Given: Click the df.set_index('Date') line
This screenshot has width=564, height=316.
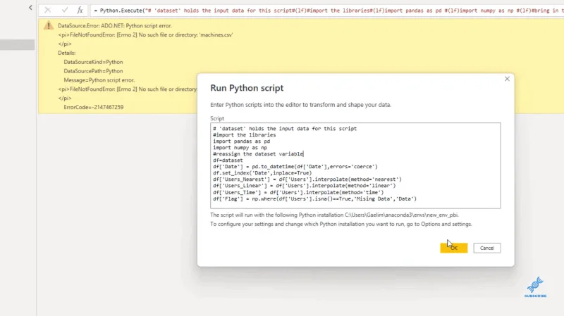Looking at the screenshot, I should (x=262, y=172).
